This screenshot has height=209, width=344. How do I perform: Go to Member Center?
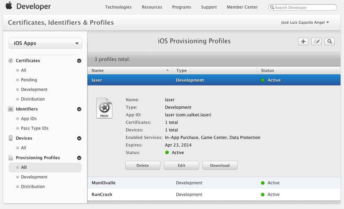242,7
